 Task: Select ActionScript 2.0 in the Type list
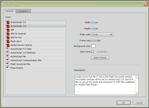click(x=36, y=26)
